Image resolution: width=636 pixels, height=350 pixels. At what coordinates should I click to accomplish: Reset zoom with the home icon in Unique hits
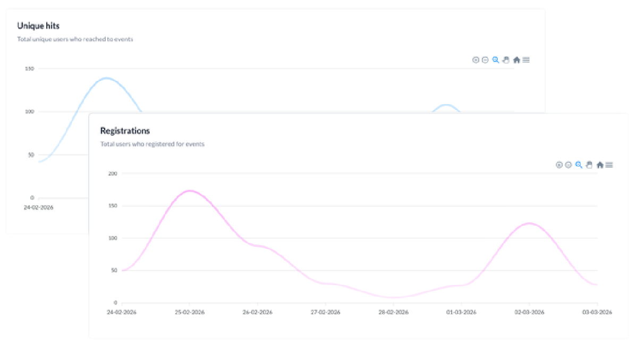[516, 60]
